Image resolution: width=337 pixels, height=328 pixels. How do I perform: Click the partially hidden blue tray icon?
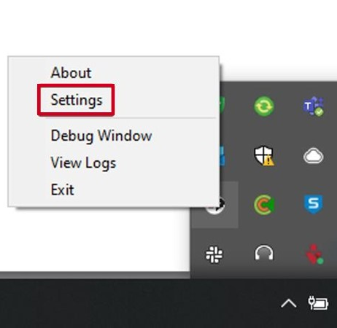[x=222, y=156]
